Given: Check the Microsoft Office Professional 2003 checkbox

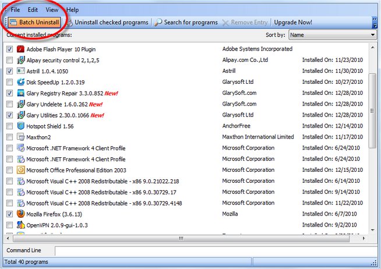Looking at the screenshot, I should (x=9, y=170).
